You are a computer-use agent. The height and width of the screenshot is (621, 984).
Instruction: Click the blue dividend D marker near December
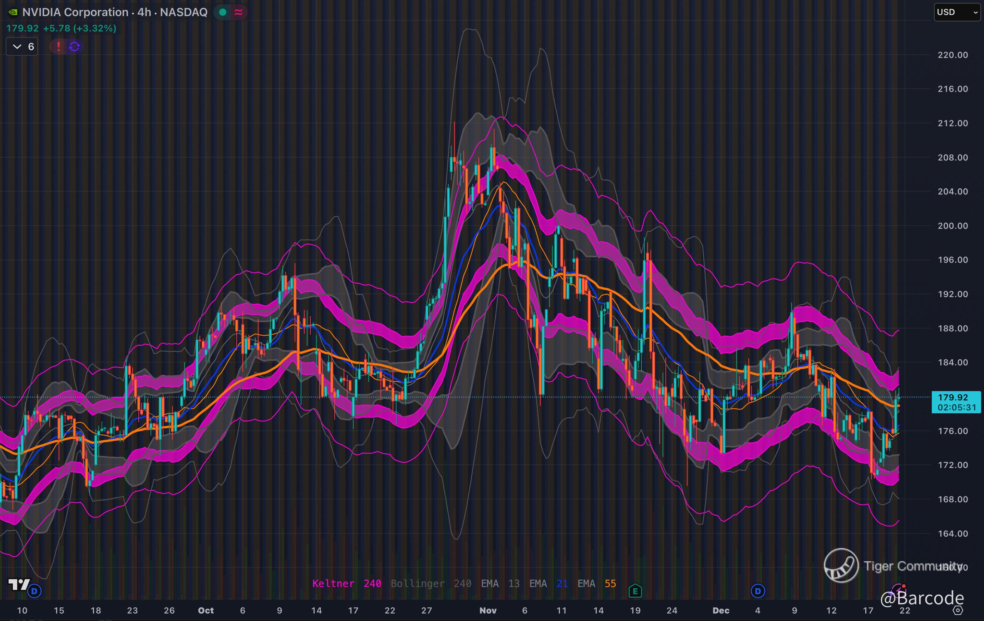click(x=758, y=591)
